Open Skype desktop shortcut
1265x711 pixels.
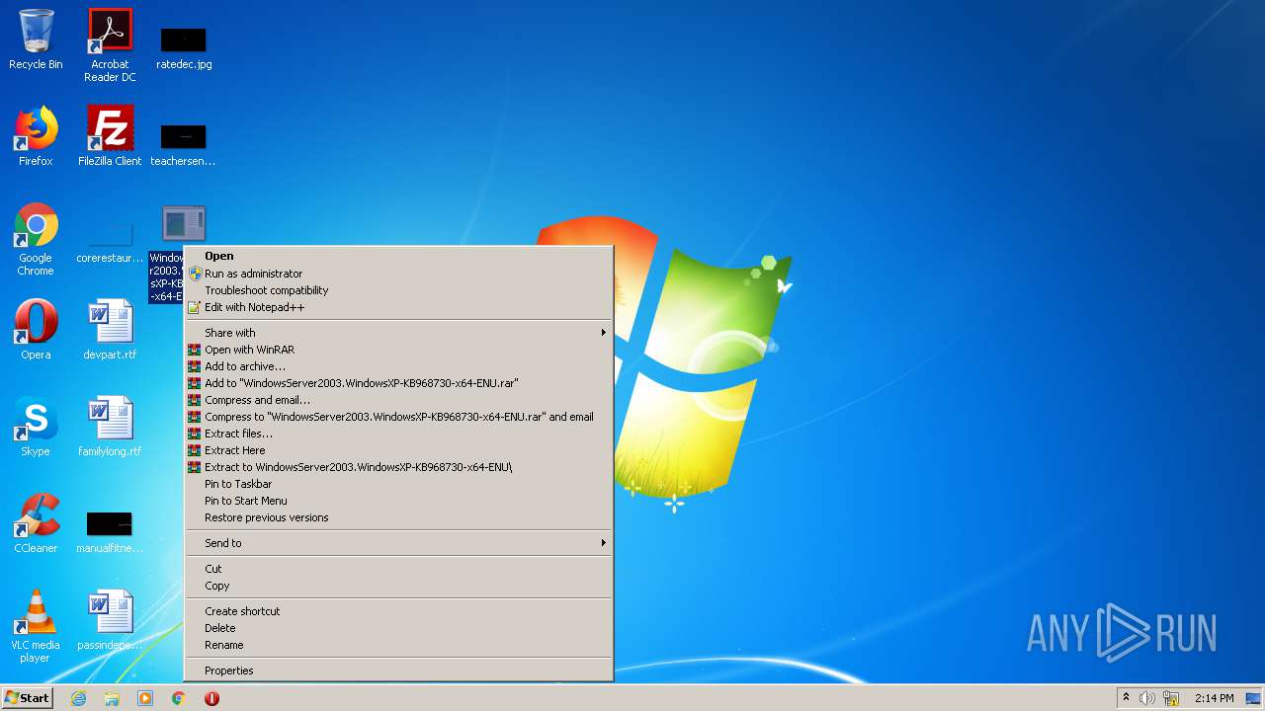(36, 427)
